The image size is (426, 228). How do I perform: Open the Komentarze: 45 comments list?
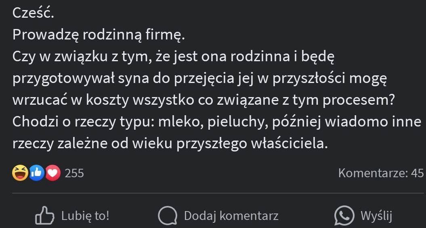point(381,173)
